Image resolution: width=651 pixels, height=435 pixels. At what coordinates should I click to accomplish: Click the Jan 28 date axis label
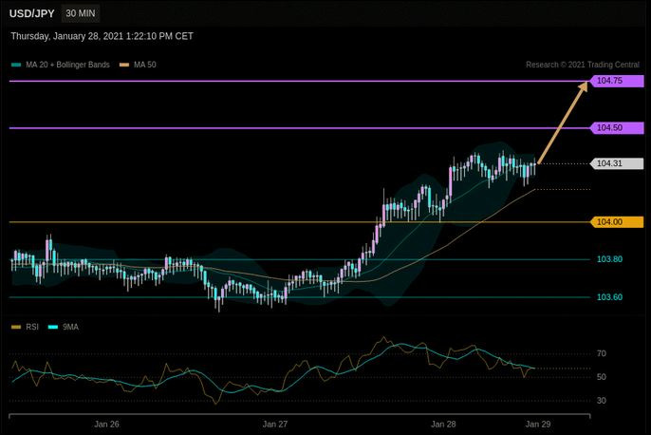coord(443,425)
